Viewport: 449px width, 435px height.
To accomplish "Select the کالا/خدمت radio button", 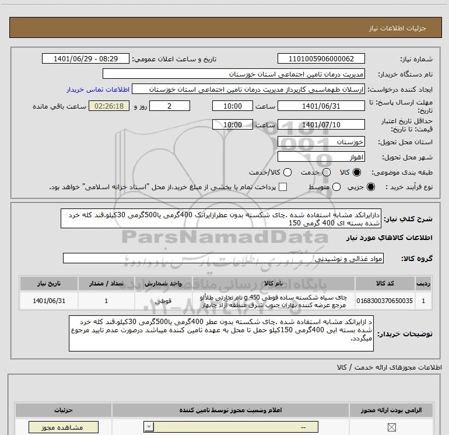I will coord(287,172).
